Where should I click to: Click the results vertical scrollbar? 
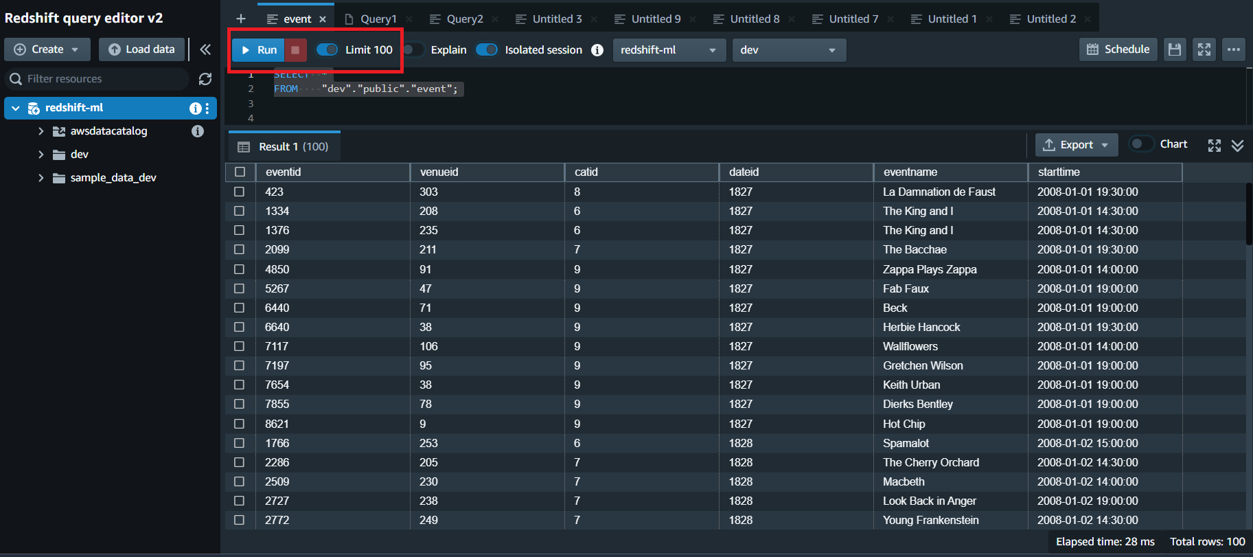[1249, 213]
